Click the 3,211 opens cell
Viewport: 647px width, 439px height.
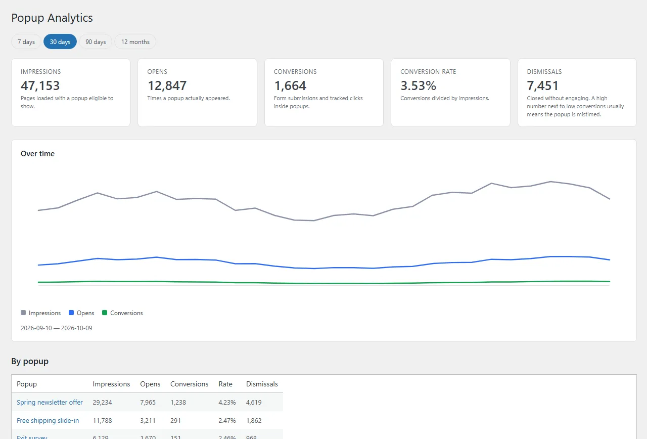click(x=148, y=421)
